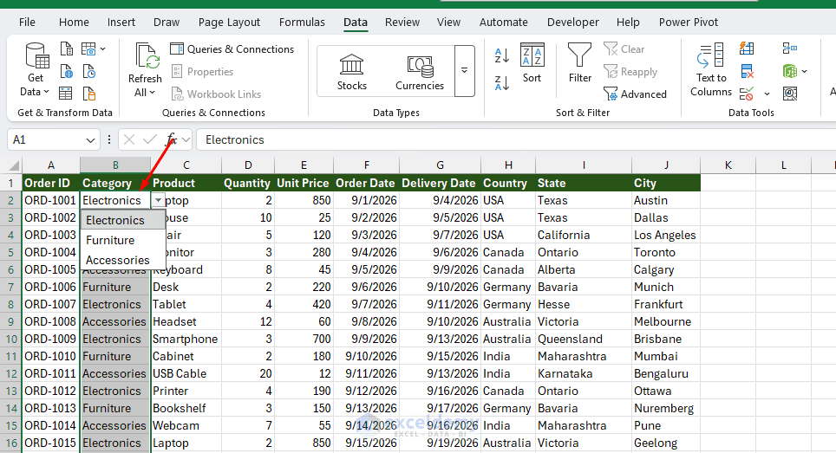
Task: Open the Queries & Connections pane
Action: pyautogui.click(x=232, y=49)
